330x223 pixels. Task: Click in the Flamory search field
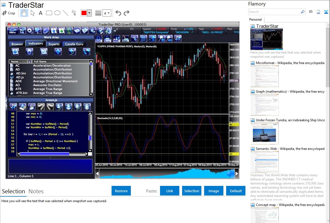(274, 12)
